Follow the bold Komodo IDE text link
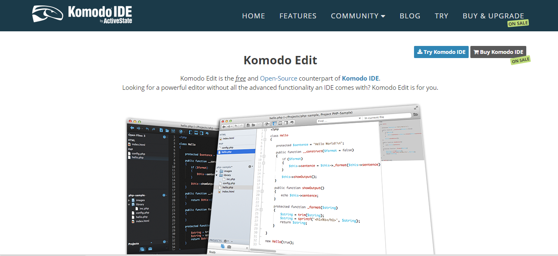Screen dimensions: 558x256 pyautogui.click(x=361, y=78)
